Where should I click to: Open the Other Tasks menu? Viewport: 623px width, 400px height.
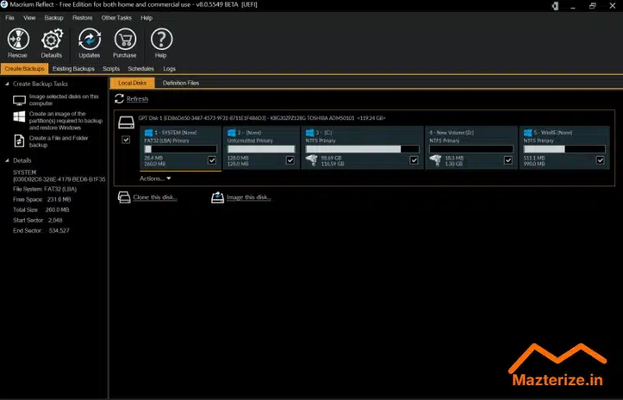click(116, 17)
